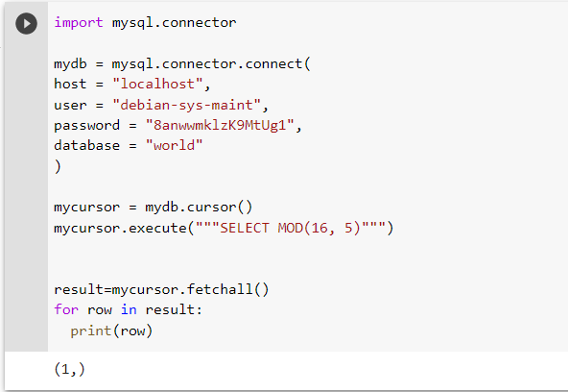Screen dimensions: 568x392
Task: Click the print(row) statement
Action: pyautogui.click(x=111, y=331)
